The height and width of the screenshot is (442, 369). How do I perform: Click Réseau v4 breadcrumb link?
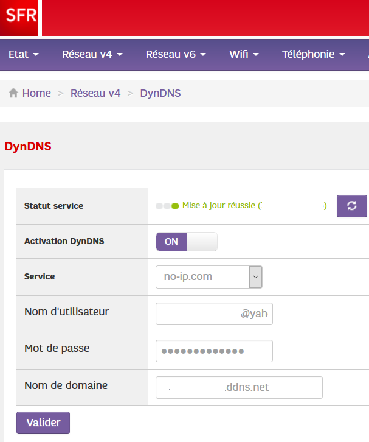pos(95,93)
